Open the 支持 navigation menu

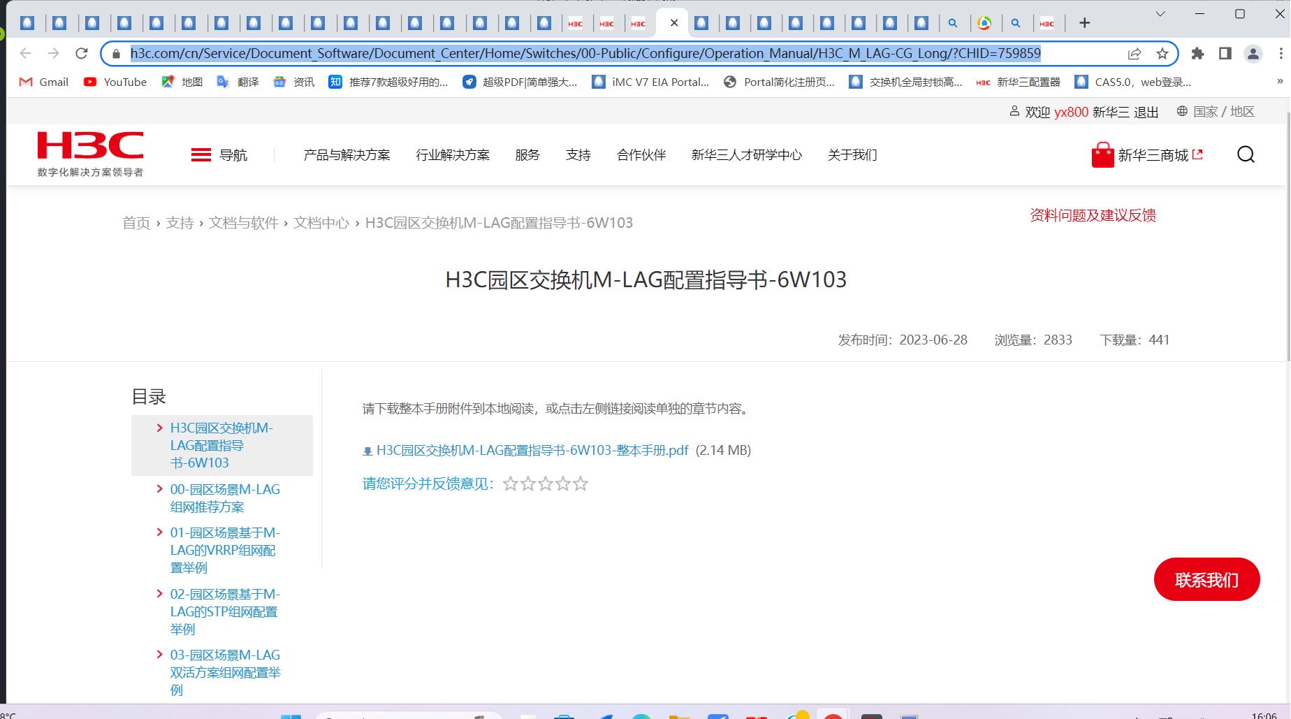point(578,154)
